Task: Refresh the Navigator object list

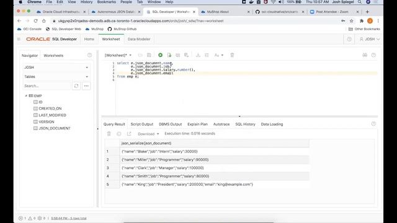Action: 76,86
